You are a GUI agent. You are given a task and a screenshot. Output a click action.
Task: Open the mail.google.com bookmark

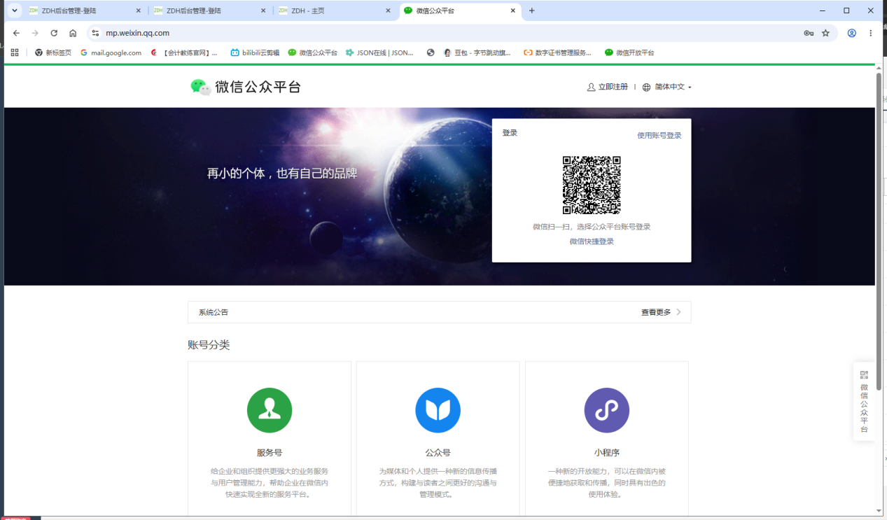tap(111, 52)
